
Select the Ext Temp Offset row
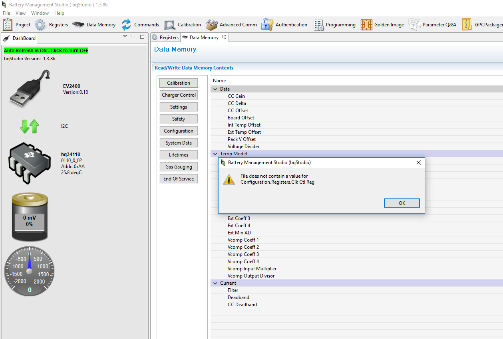point(356,132)
